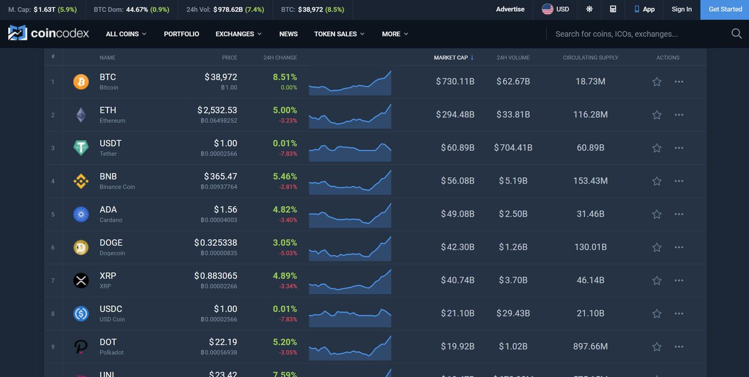Star ADA to add to favorites
Viewport: 749px width, 377px height.
coord(657,214)
